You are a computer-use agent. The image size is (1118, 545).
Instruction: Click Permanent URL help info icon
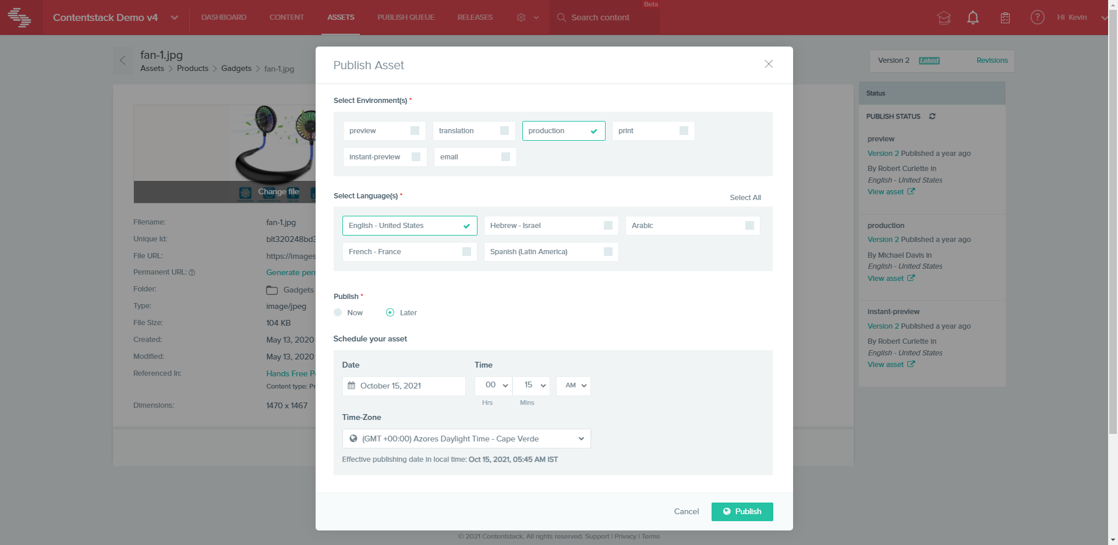coord(192,273)
